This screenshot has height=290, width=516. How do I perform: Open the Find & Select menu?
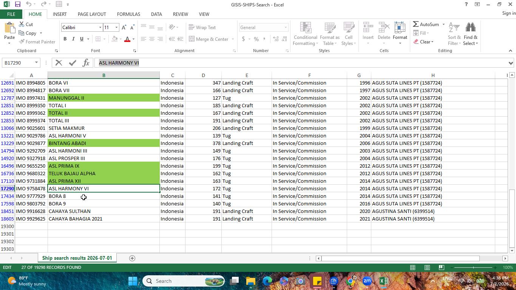pos(471,34)
